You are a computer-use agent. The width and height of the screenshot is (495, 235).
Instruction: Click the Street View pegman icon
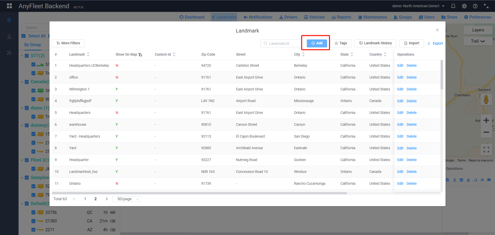click(486, 99)
